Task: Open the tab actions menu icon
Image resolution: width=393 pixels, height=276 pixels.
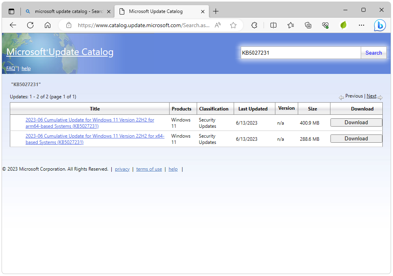Action: [11, 11]
